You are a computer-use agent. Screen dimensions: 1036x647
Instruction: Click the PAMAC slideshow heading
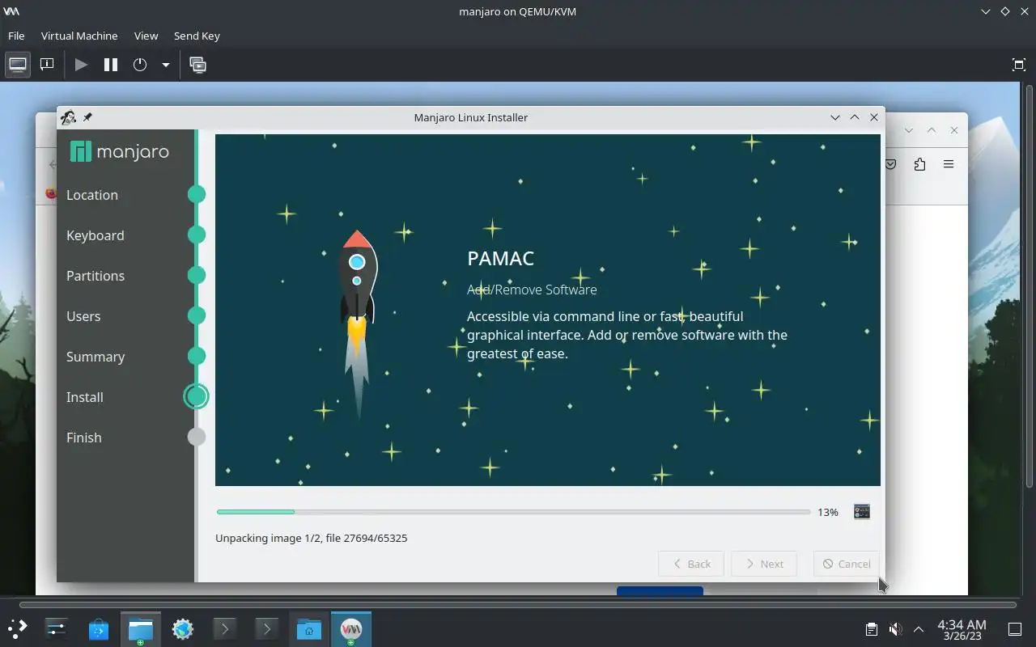point(500,259)
